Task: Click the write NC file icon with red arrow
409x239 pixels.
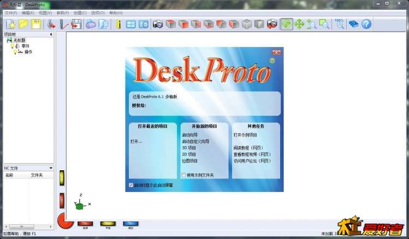Action: pos(76,24)
